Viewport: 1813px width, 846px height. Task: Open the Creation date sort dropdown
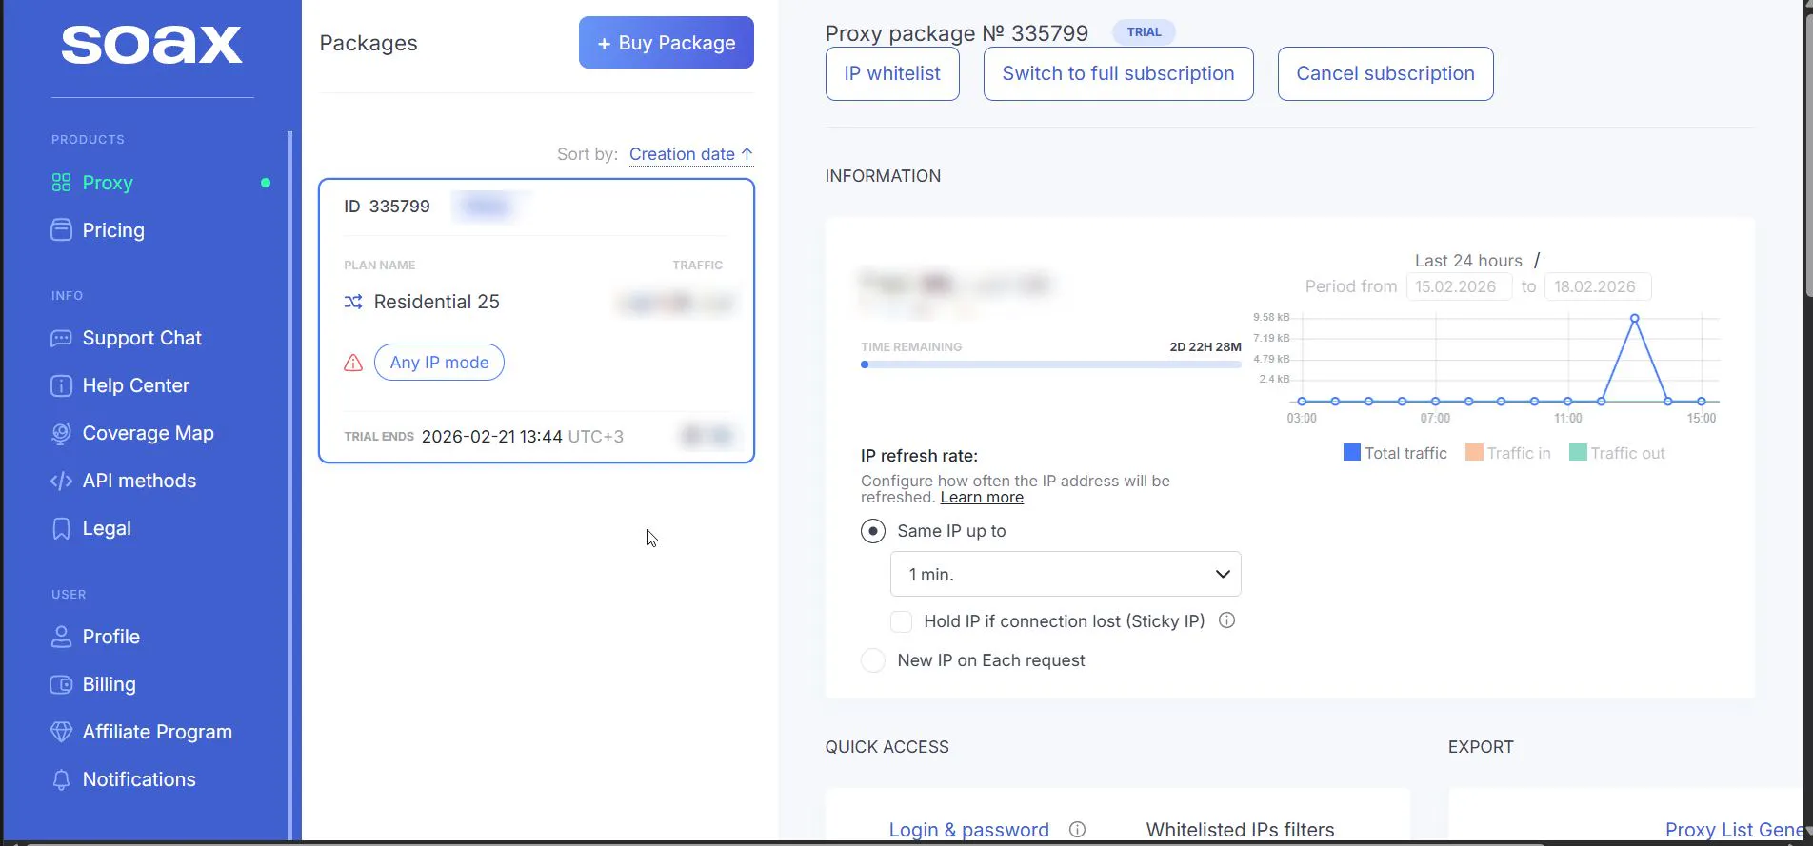click(691, 154)
